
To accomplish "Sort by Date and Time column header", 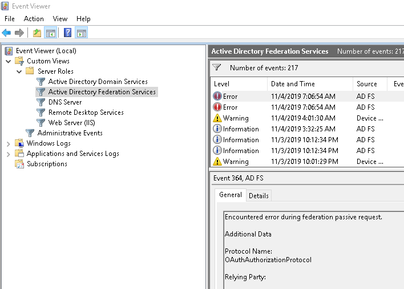I will [310, 84].
